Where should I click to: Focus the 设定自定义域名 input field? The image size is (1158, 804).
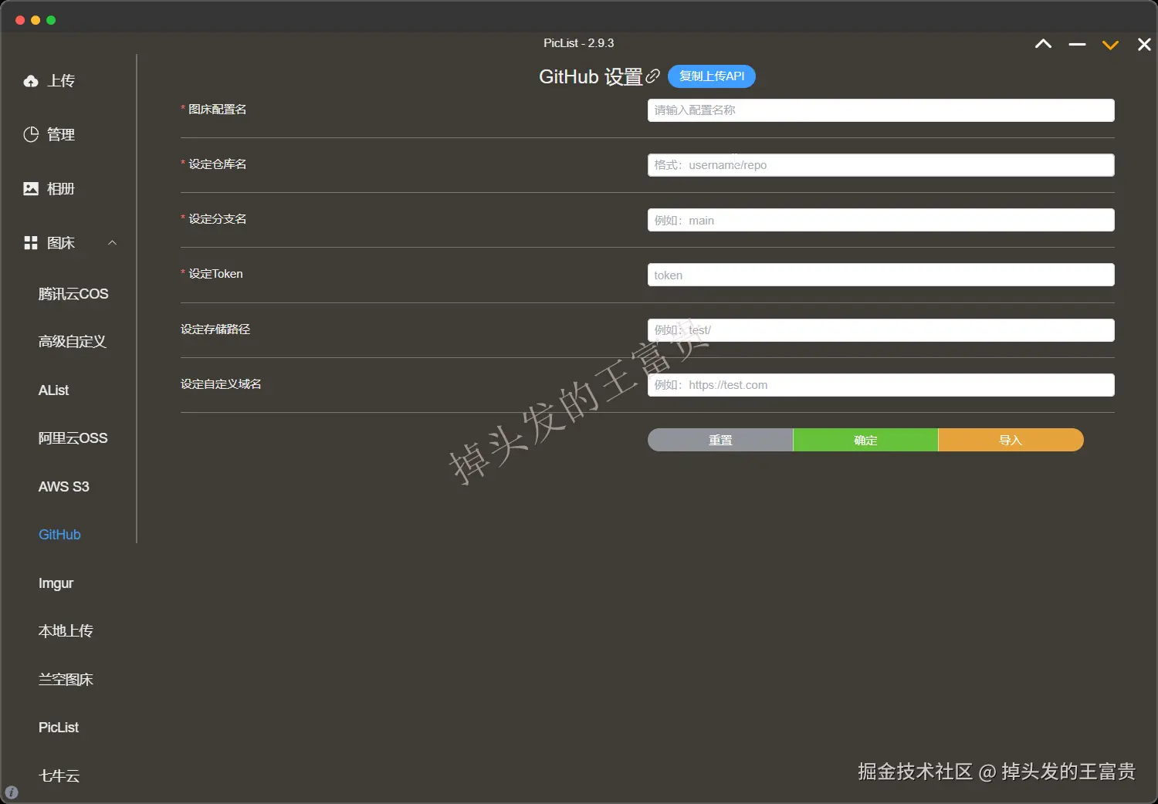point(881,385)
